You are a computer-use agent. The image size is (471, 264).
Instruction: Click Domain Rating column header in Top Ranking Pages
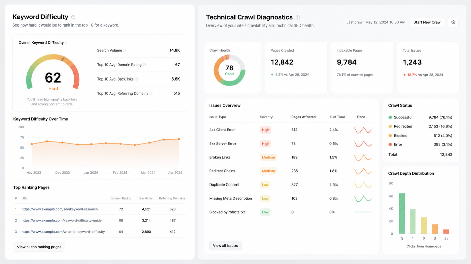coord(121,198)
